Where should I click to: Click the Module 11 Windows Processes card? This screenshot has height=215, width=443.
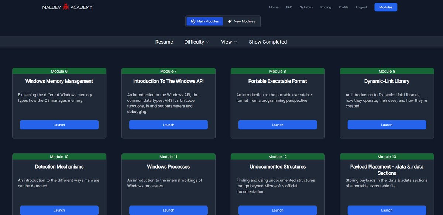click(x=168, y=177)
